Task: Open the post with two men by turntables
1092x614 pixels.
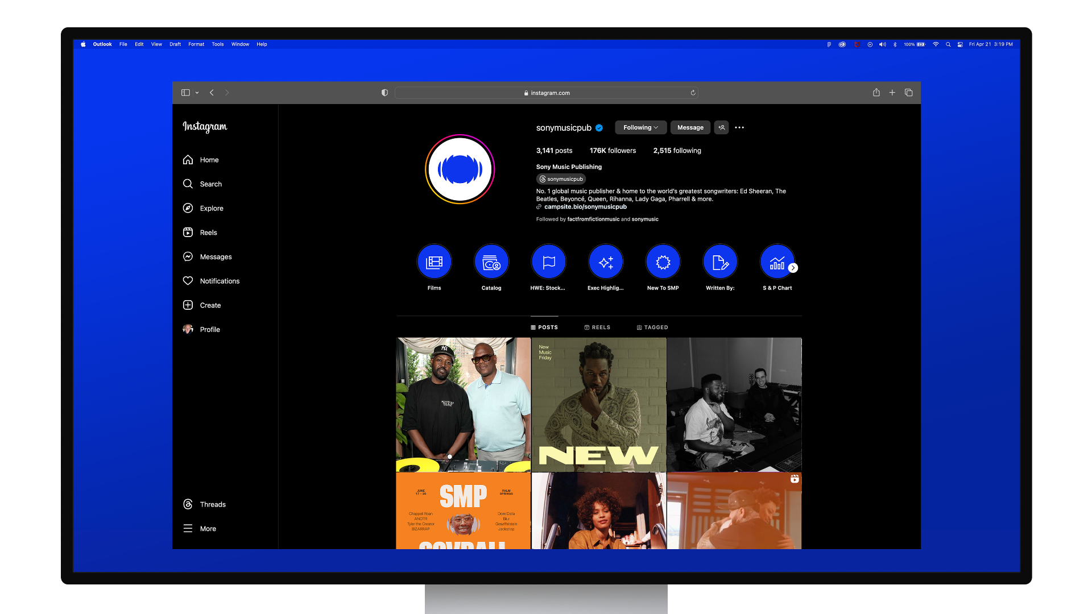Action: pos(464,405)
